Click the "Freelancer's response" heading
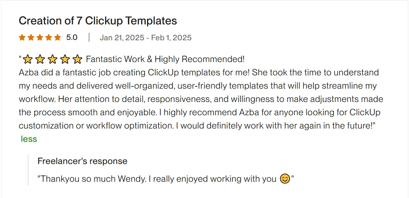409x198 pixels. [x=82, y=161]
